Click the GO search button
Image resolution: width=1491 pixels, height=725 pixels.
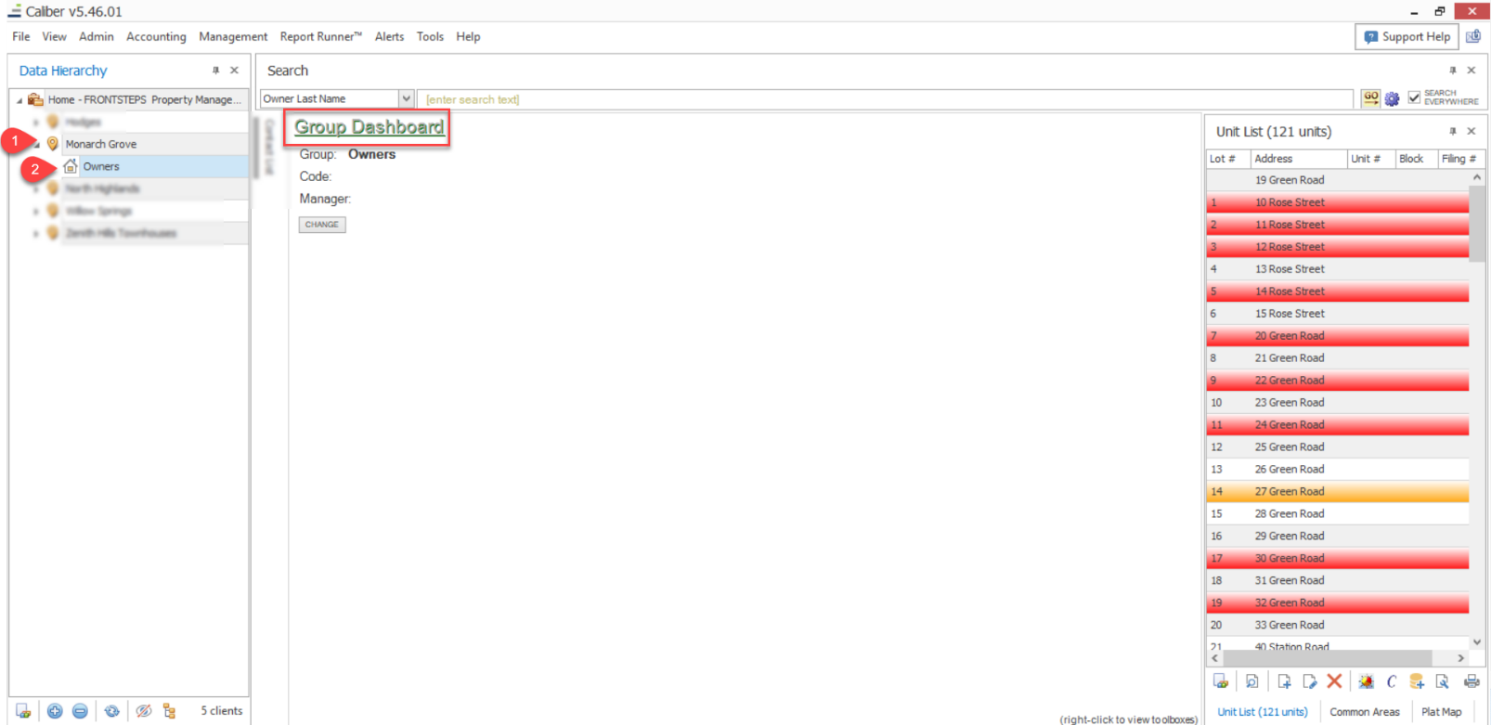coord(1370,98)
